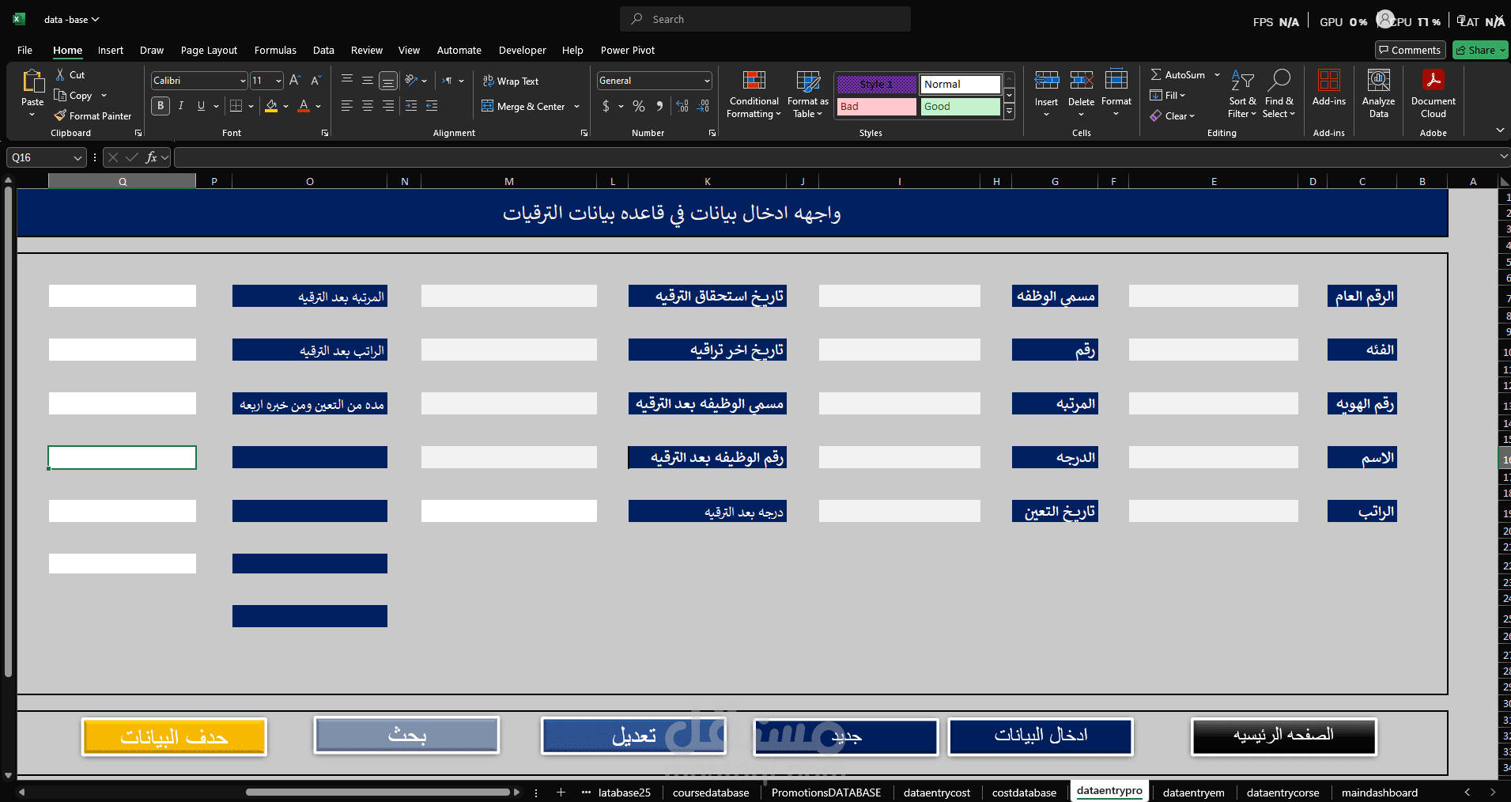Screen dimensions: 1511x802
Task: Expand the cell styles gallery
Action: click(1010, 112)
